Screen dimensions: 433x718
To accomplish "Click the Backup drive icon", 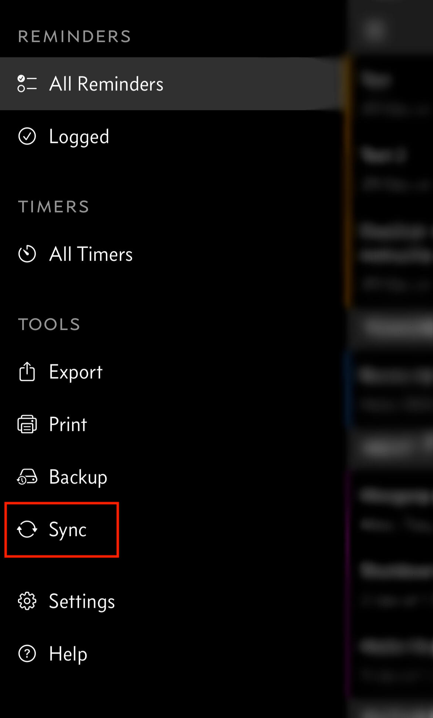I will [x=27, y=477].
